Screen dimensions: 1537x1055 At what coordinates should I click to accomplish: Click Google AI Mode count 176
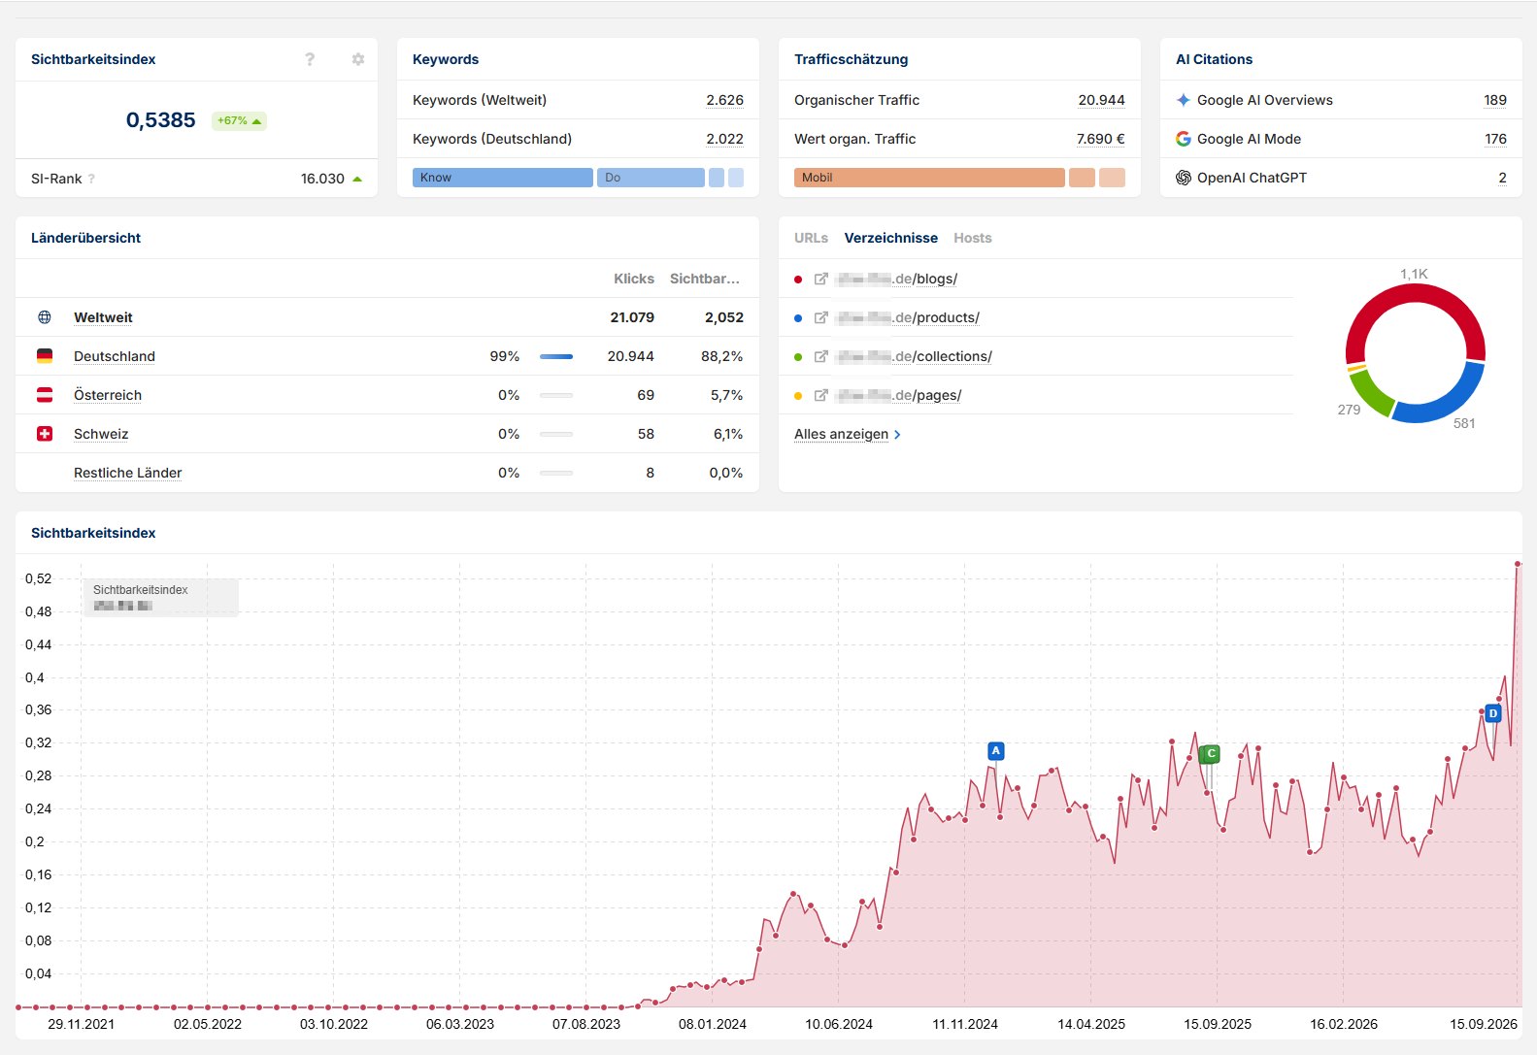point(1495,139)
